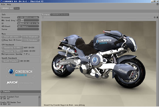Click the down arrow icon above picture
The width and height of the screenshot is (159, 107).
point(157,17)
